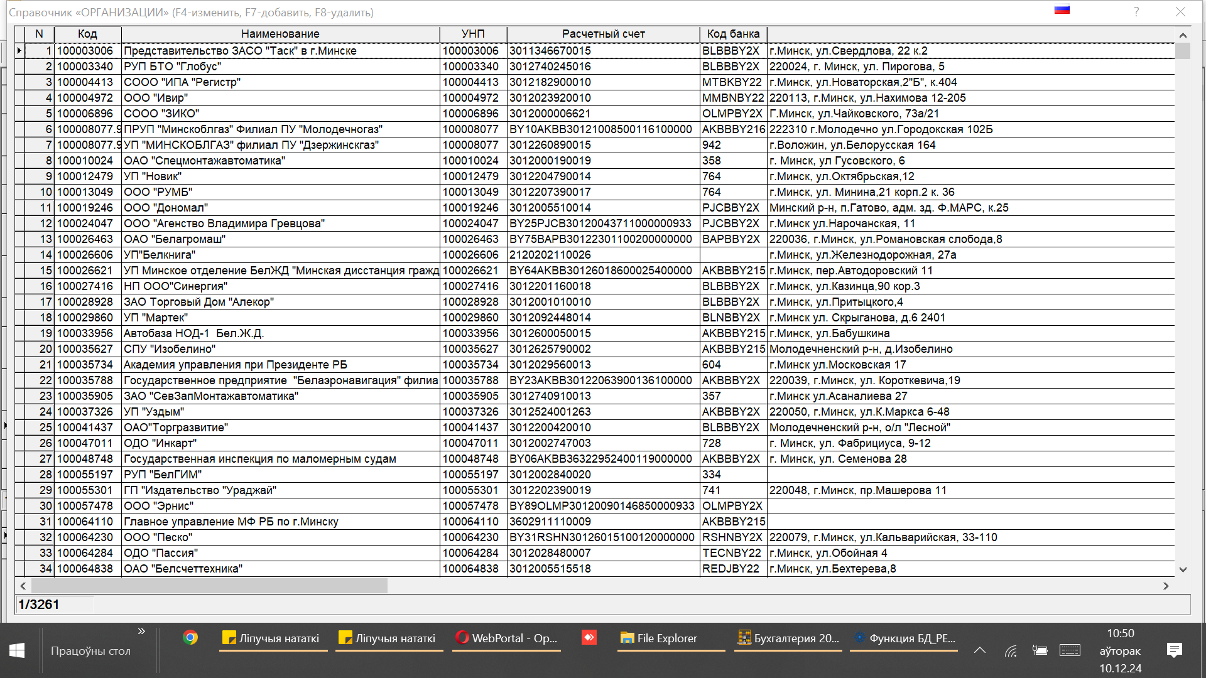Click the N column header
Viewport: 1206px width, 678px height.
[x=40, y=34]
